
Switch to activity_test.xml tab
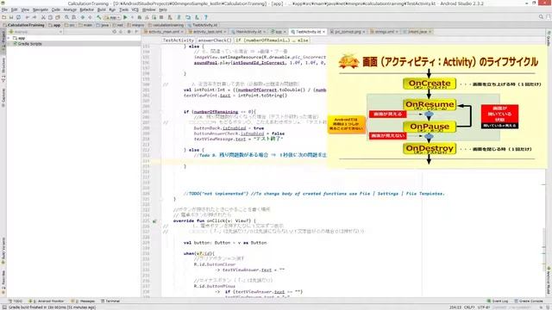coord(207,32)
